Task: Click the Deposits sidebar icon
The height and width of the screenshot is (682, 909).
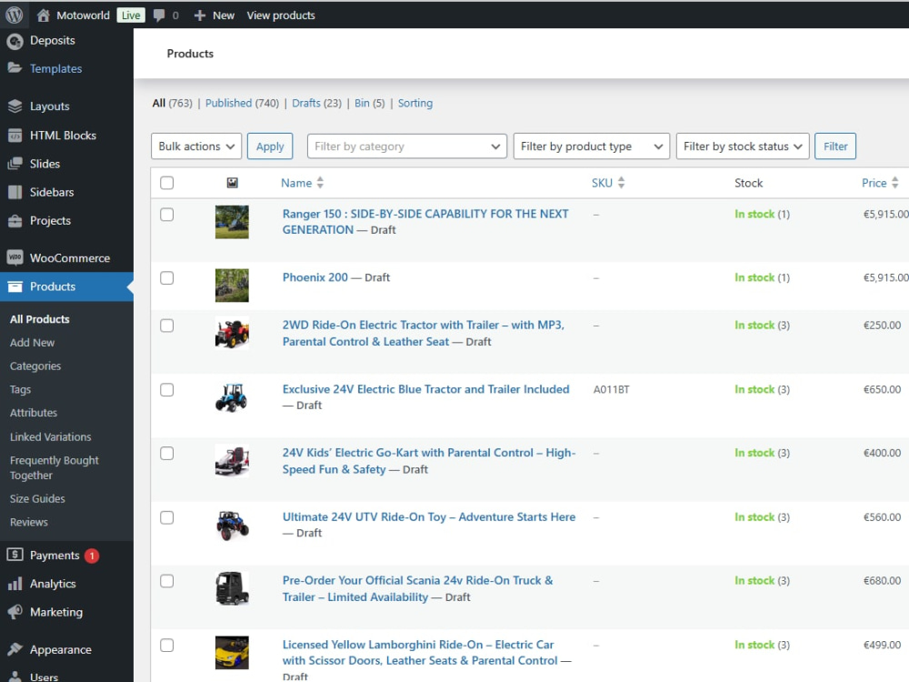Action: coord(15,41)
